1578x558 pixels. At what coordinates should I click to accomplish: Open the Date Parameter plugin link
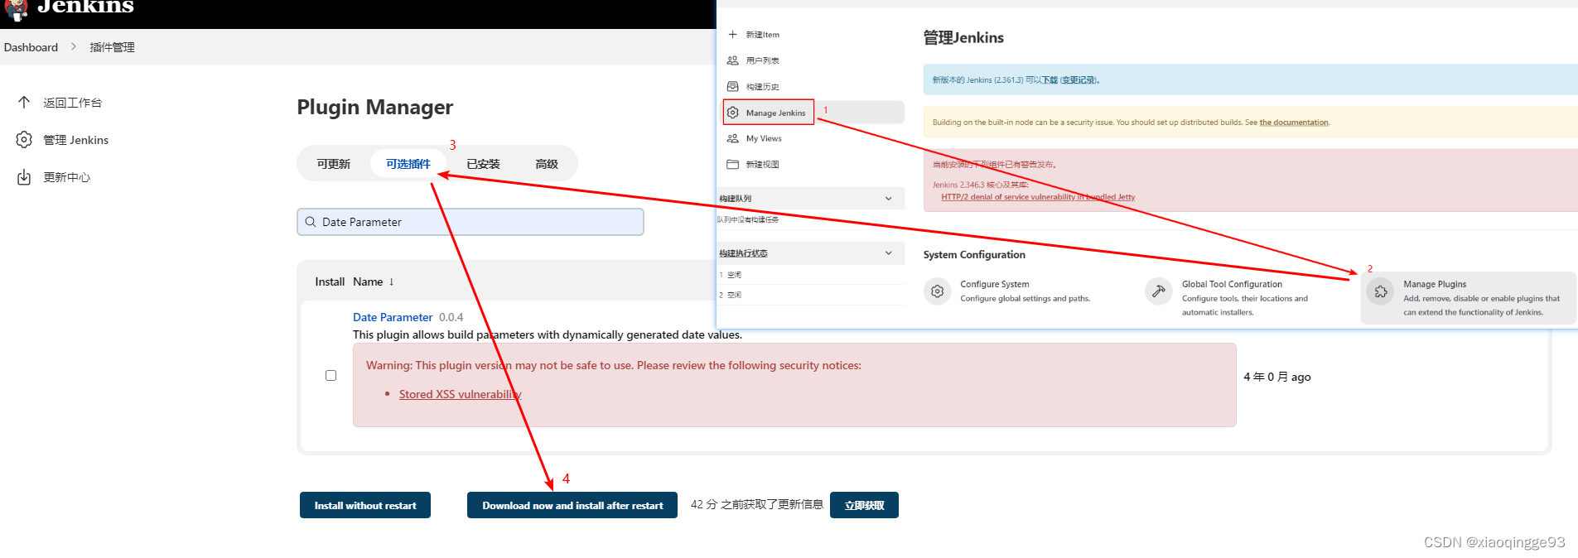[393, 317]
